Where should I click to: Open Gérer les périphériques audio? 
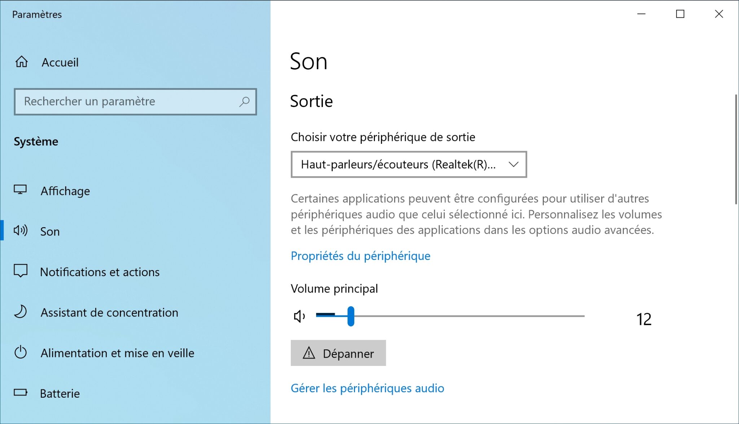[367, 388]
